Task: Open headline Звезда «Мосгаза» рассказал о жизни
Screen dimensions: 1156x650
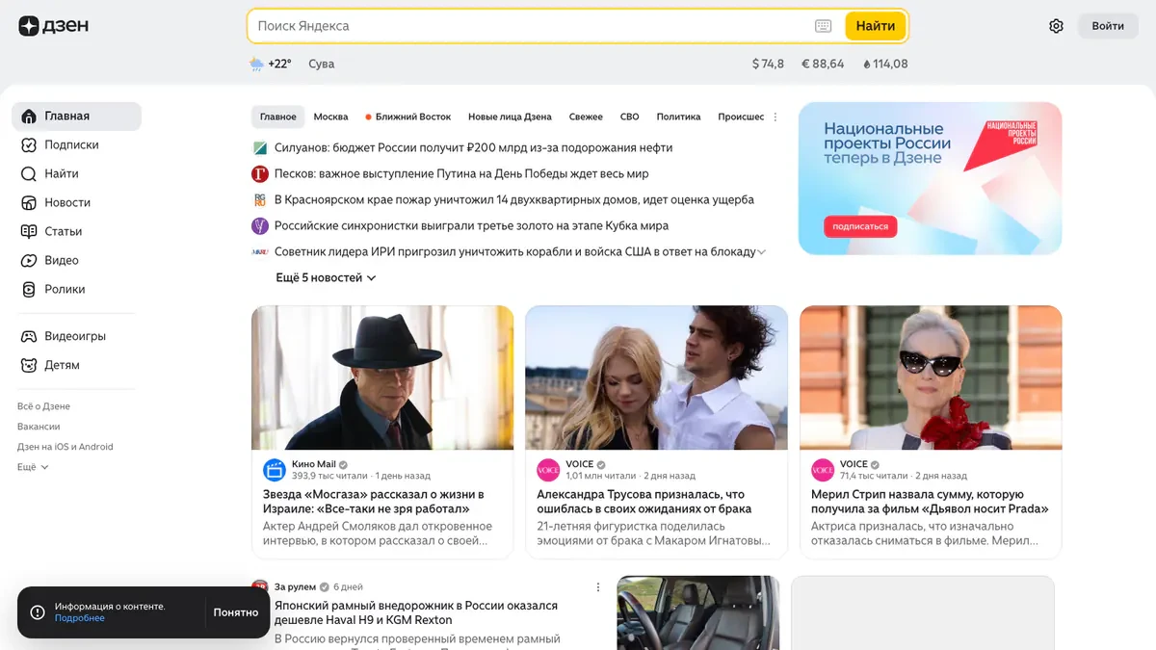Action: [374, 501]
